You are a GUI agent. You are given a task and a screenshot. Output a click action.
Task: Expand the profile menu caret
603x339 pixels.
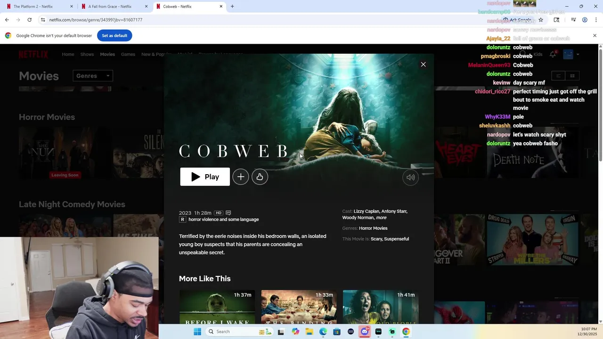578,54
